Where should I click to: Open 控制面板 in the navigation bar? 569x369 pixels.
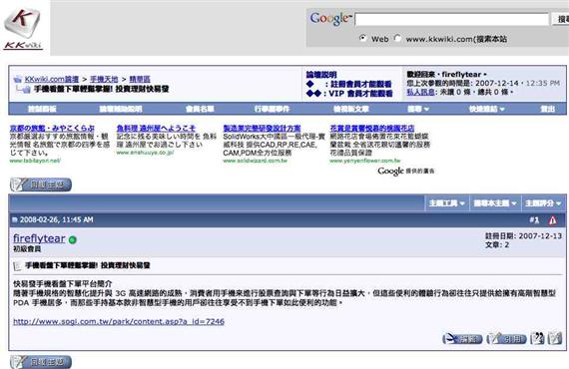(42, 109)
